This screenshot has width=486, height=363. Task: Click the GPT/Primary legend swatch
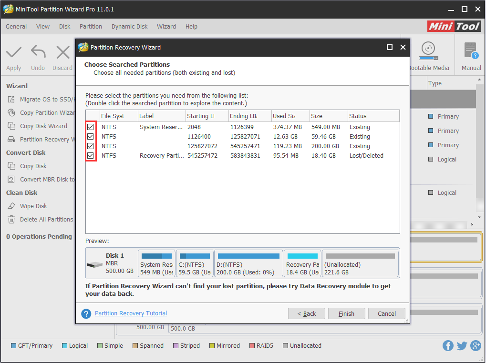(14, 346)
